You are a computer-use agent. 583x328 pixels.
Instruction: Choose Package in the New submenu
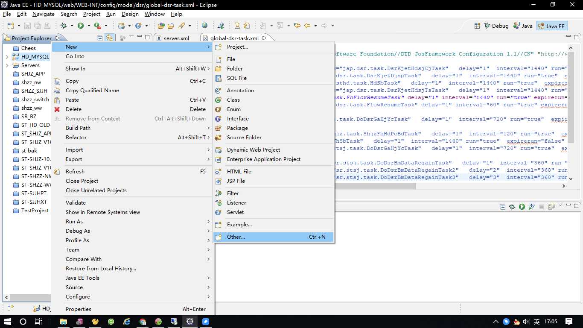click(274, 128)
